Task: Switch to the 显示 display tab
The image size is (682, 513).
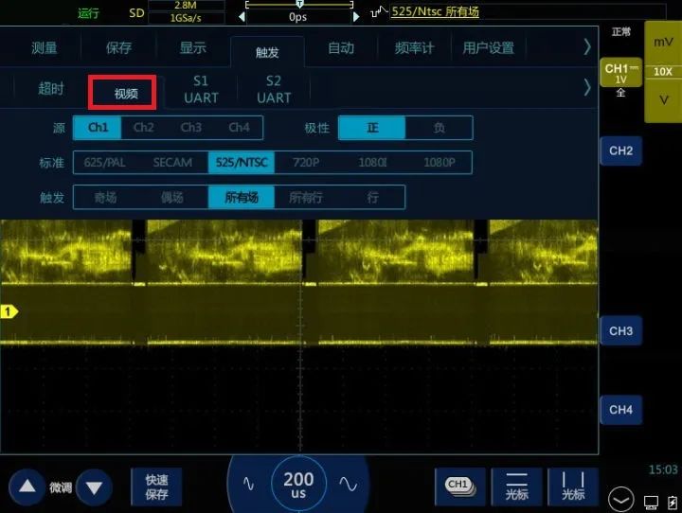Action: [192, 47]
